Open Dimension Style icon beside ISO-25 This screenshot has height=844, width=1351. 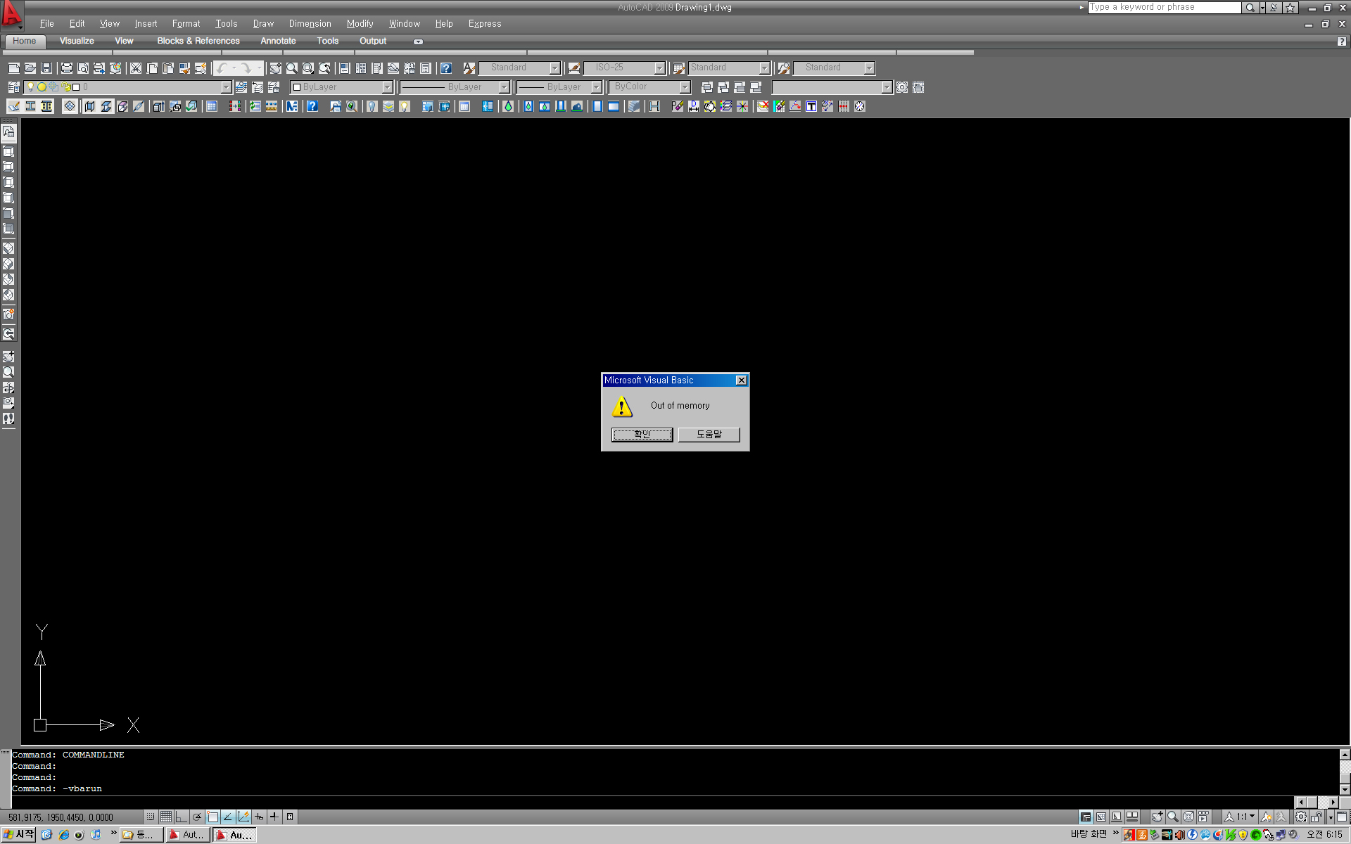(x=574, y=68)
